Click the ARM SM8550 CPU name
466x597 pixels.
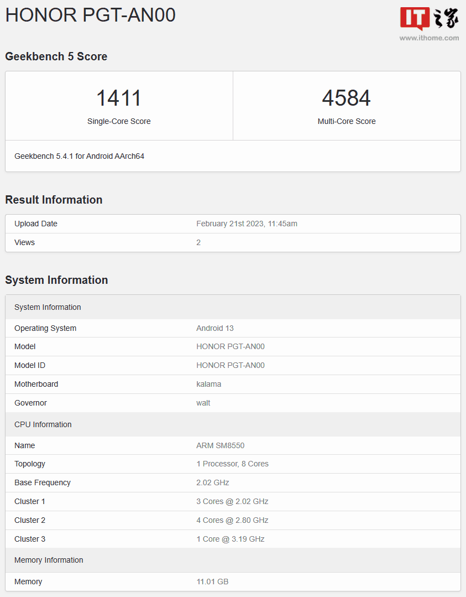220,445
